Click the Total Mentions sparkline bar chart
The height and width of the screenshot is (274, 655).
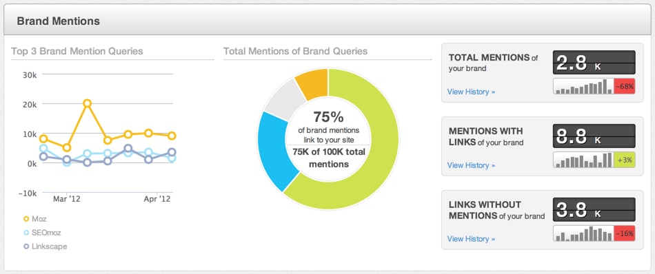(x=583, y=86)
